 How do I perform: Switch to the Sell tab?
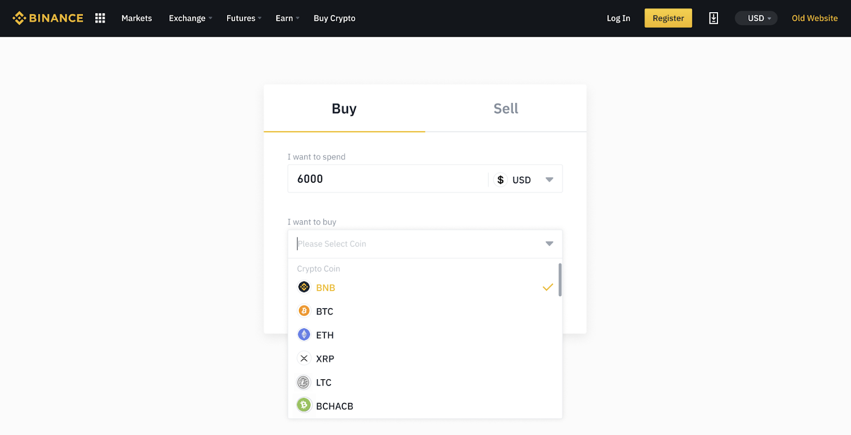pos(506,108)
